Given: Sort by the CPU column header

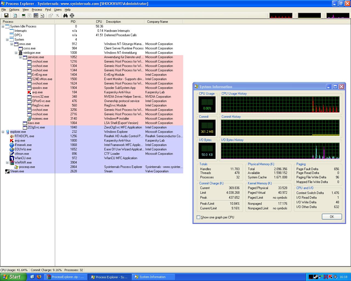Looking at the screenshot, I should pyautogui.click(x=90, y=22).
